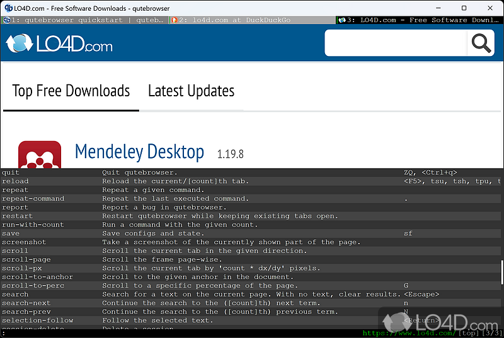This screenshot has width=504, height=338.
Task: Switch to tab 2 lo4d.com at DuckDuckGo
Action: (253, 20)
